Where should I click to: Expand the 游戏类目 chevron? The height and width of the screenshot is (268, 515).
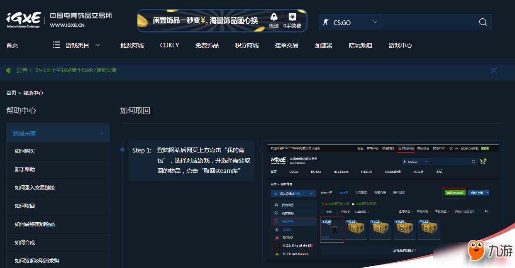[98, 45]
